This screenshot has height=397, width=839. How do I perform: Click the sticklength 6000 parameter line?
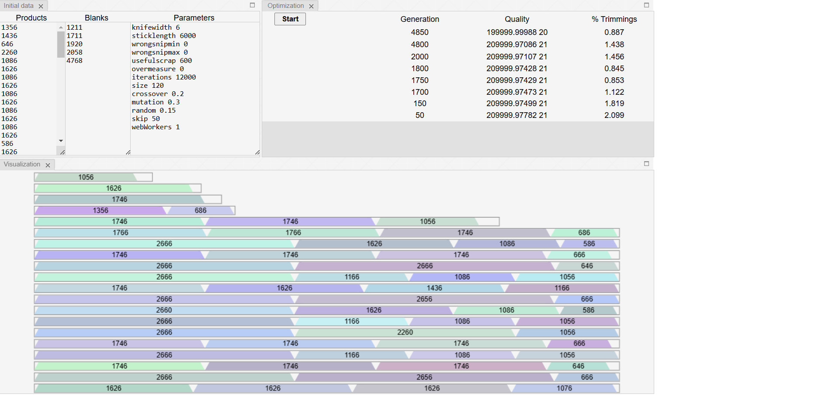click(164, 36)
